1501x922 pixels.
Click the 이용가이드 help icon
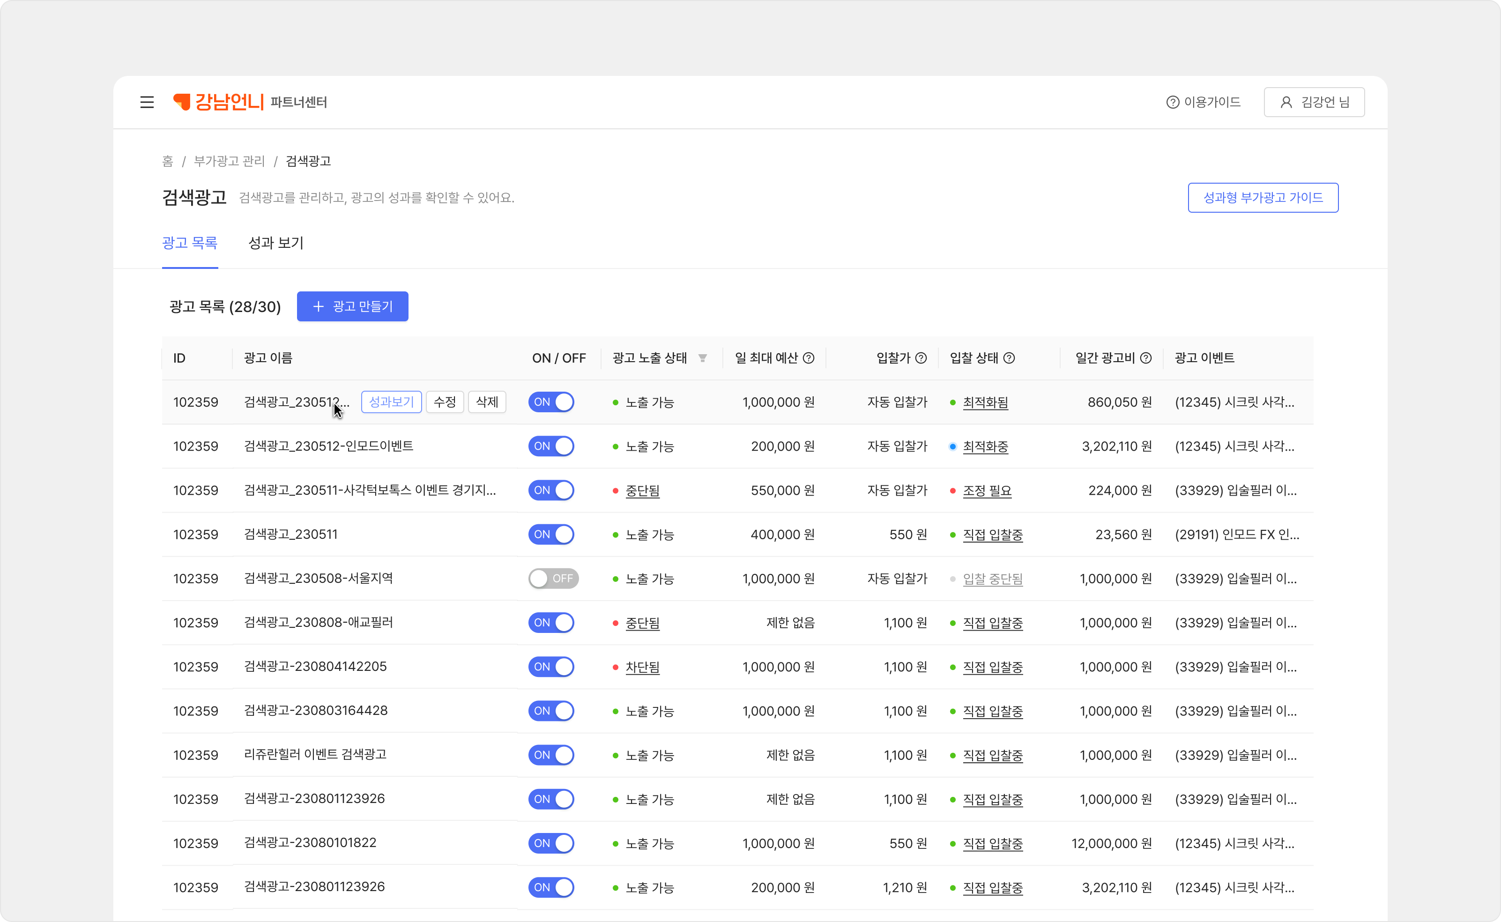(1173, 102)
